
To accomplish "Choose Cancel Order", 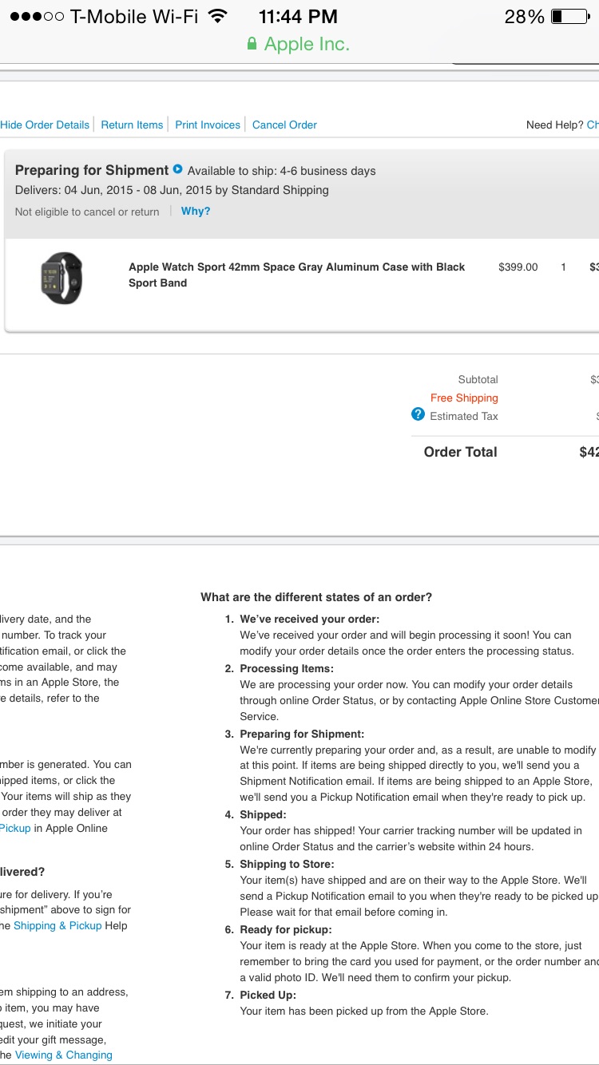I will pyautogui.click(x=284, y=125).
